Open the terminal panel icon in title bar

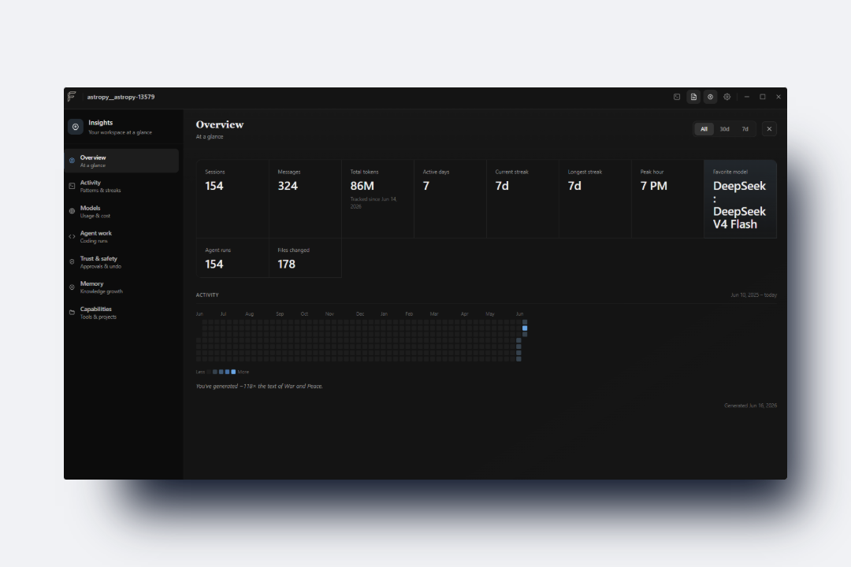click(677, 97)
